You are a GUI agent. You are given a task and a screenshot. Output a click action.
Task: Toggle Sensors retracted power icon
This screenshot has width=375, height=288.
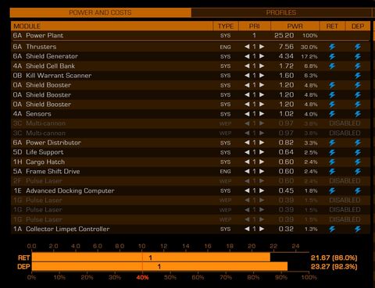tap(332, 114)
